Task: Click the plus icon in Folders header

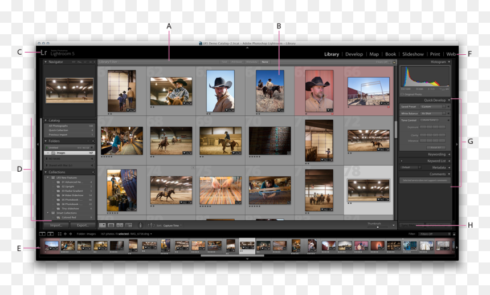Action: (x=93, y=141)
